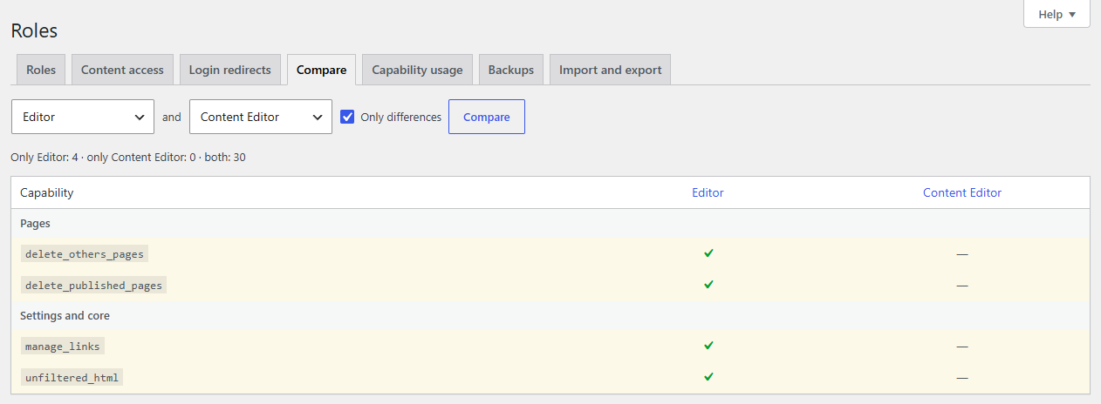Click the green checkmark for delete_published_pages
The height and width of the screenshot is (404, 1101).
708,285
